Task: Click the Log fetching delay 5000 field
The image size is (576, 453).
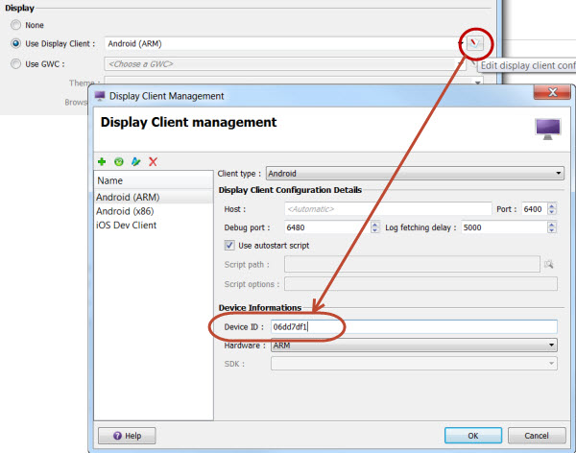Action: tap(504, 227)
